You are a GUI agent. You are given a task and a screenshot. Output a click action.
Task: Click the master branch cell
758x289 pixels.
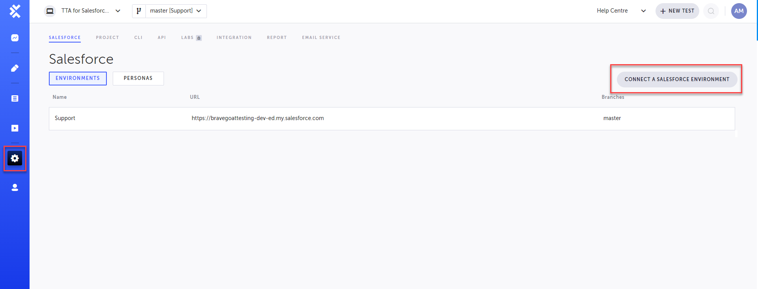(x=612, y=118)
